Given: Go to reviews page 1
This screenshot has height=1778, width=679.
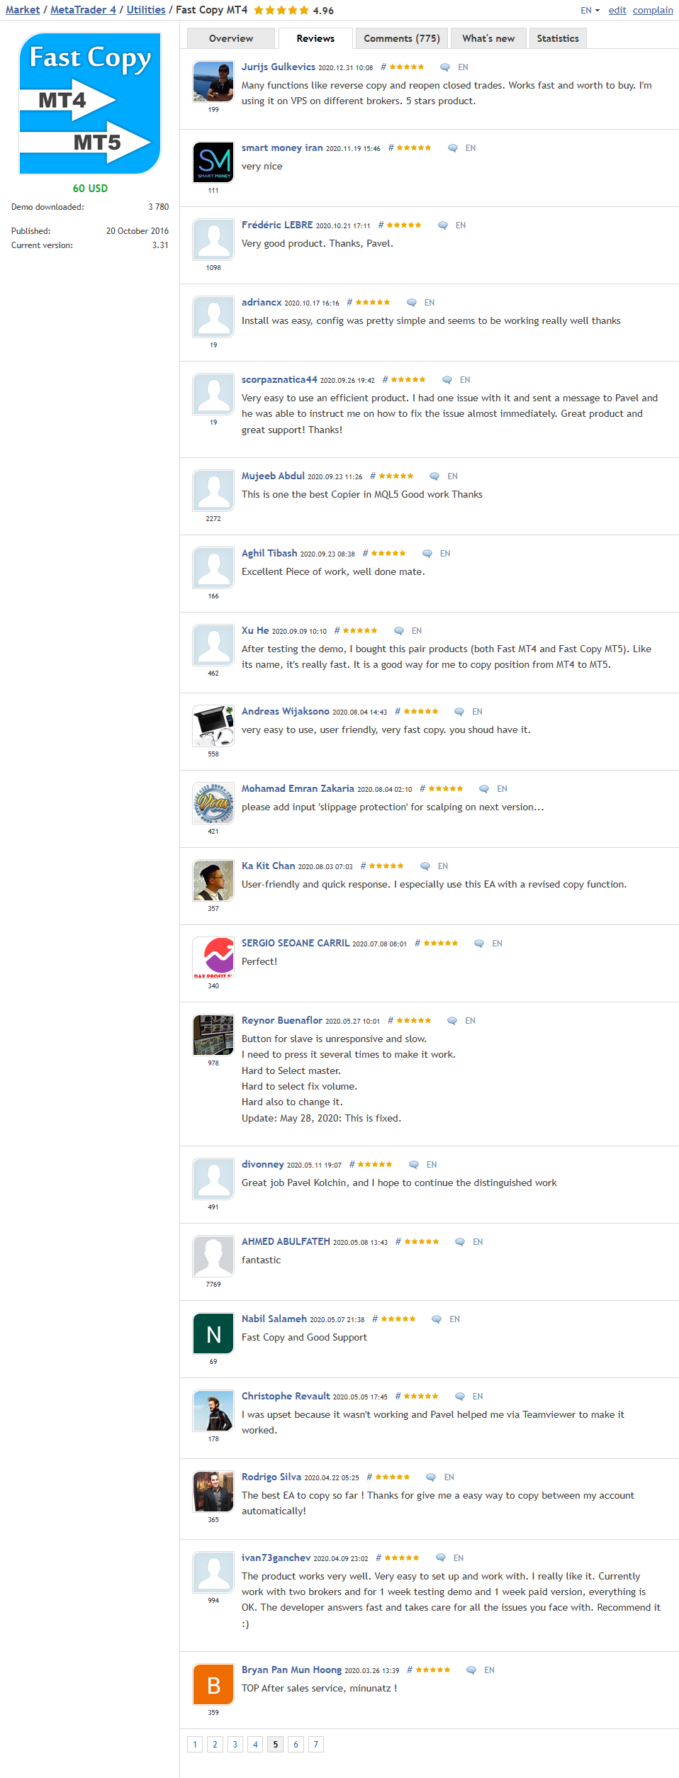Looking at the screenshot, I should point(195,1745).
